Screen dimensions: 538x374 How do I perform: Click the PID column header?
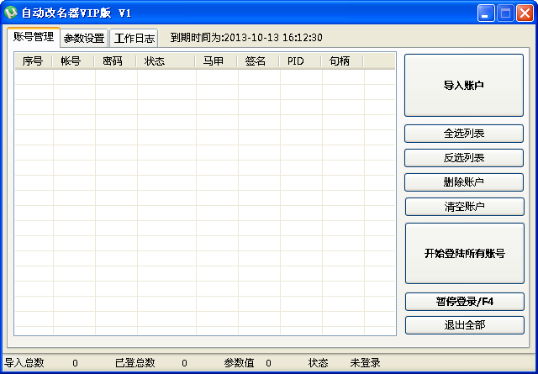pyautogui.click(x=300, y=61)
